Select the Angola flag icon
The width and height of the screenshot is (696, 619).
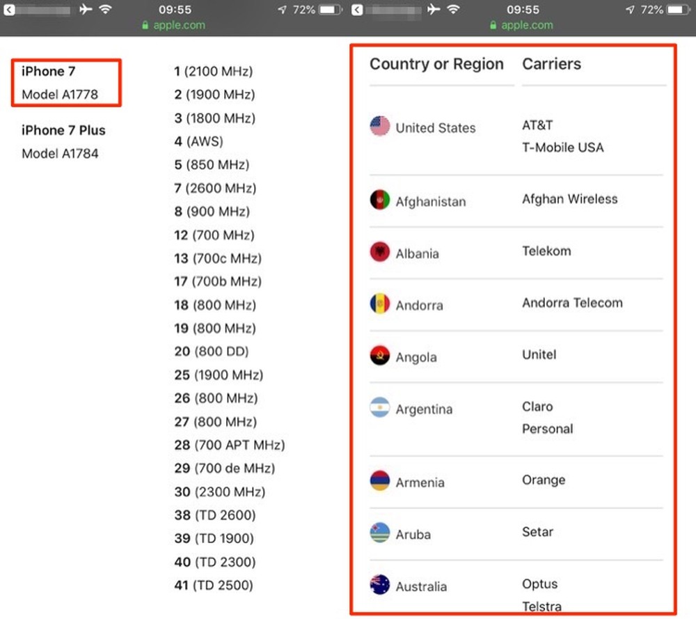click(379, 356)
